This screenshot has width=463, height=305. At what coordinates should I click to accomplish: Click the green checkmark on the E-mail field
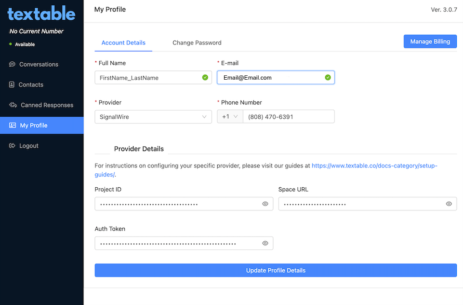point(329,77)
